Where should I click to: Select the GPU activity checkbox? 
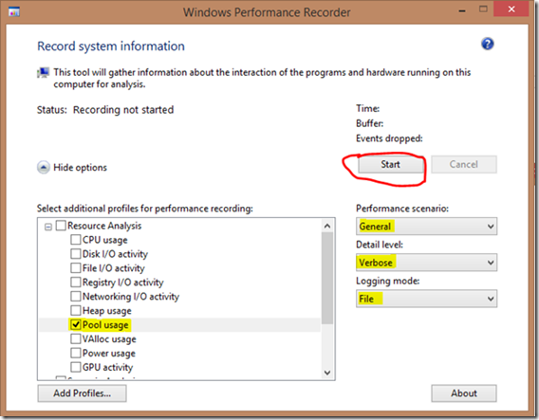point(76,367)
